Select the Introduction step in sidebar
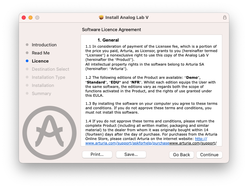 coord(44,45)
